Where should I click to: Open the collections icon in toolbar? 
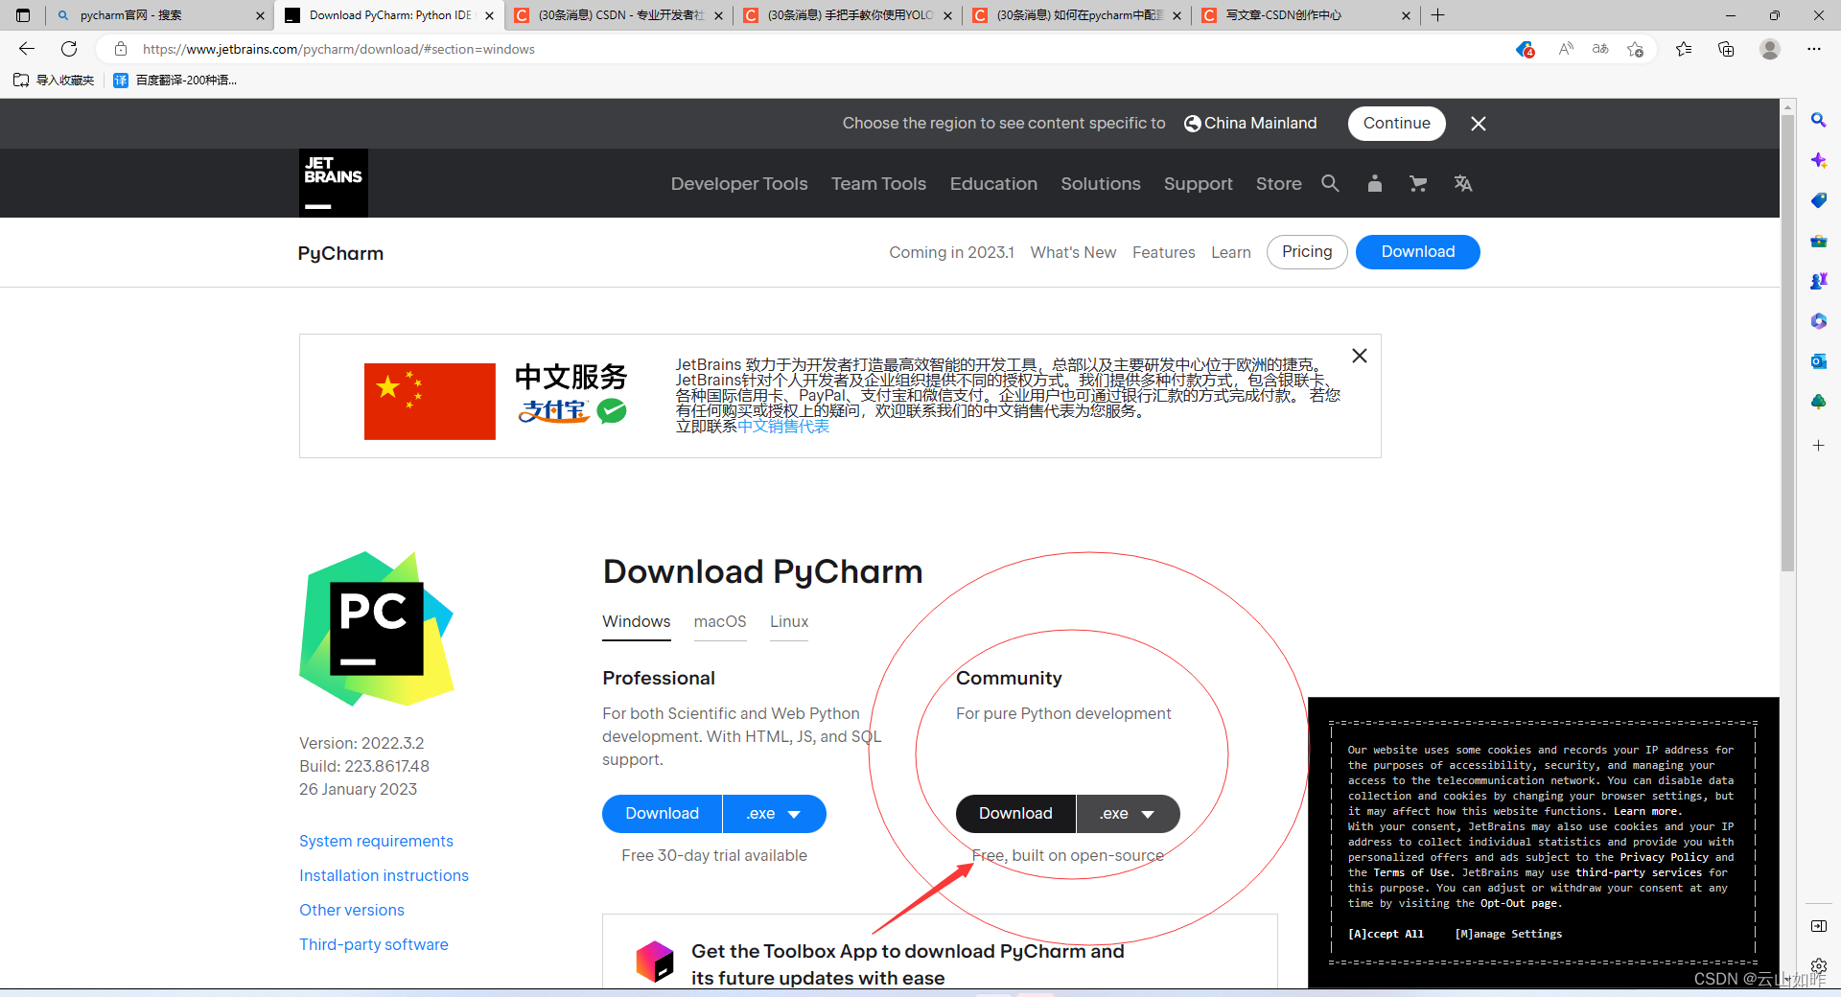pos(1726,49)
